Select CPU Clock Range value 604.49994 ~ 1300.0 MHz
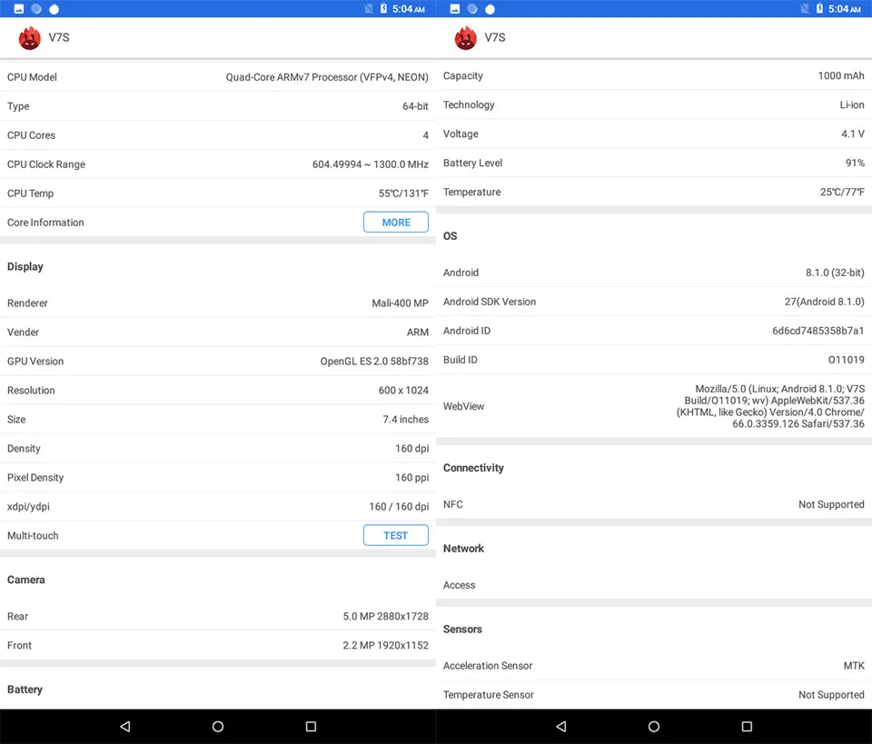 pos(371,164)
